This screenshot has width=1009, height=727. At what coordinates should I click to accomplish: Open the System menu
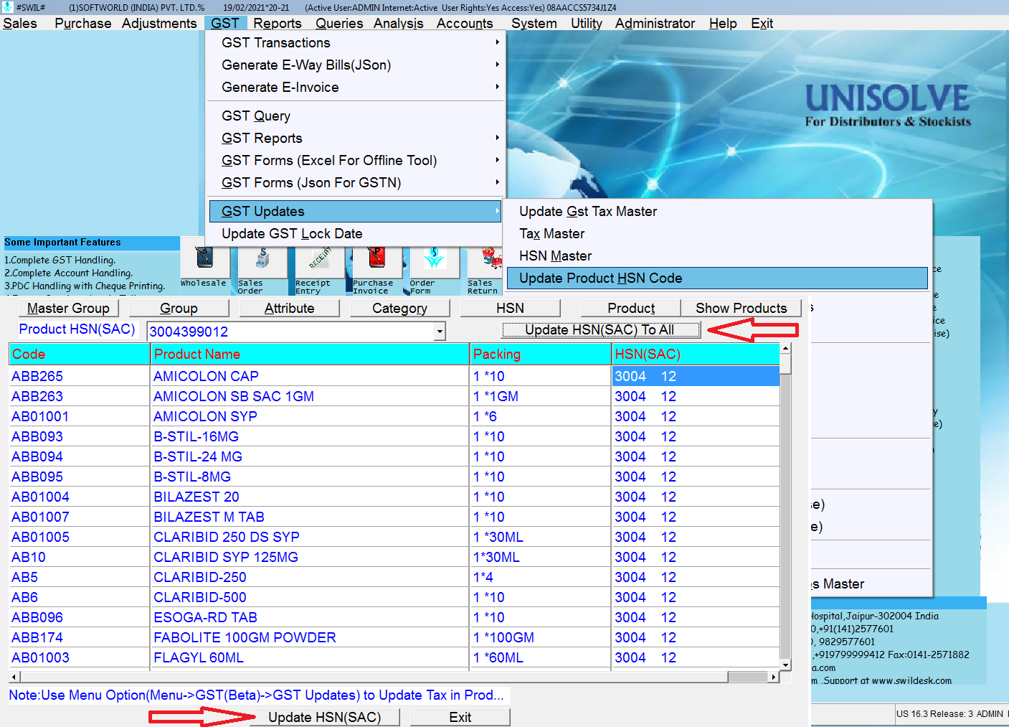[x=534, y=23]
